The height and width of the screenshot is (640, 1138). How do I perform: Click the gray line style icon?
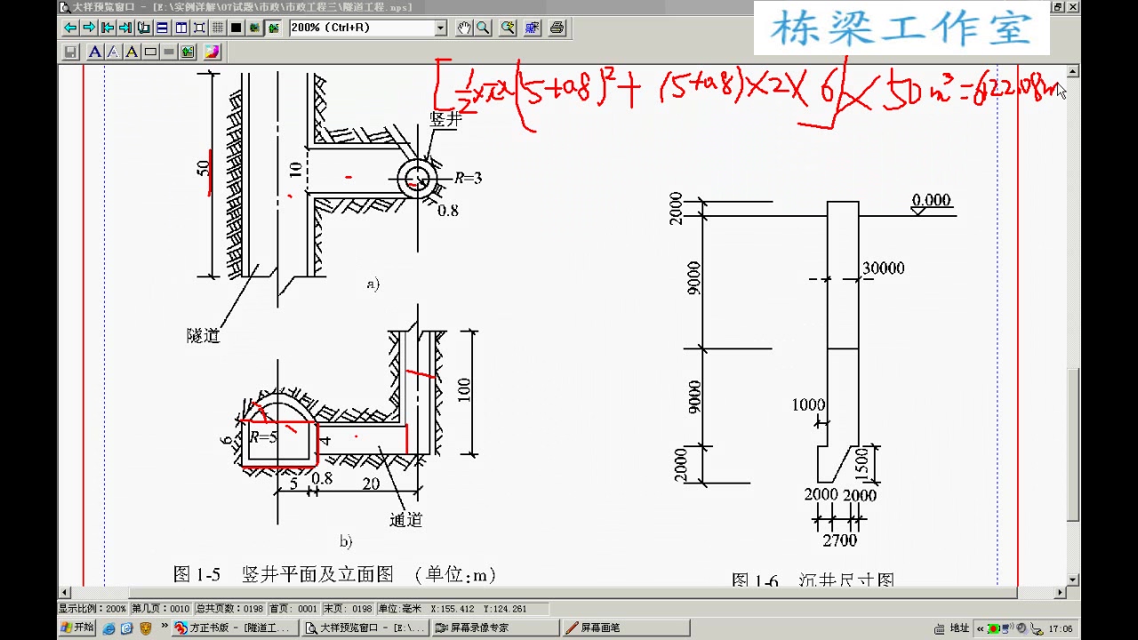(x=169, y=52)
